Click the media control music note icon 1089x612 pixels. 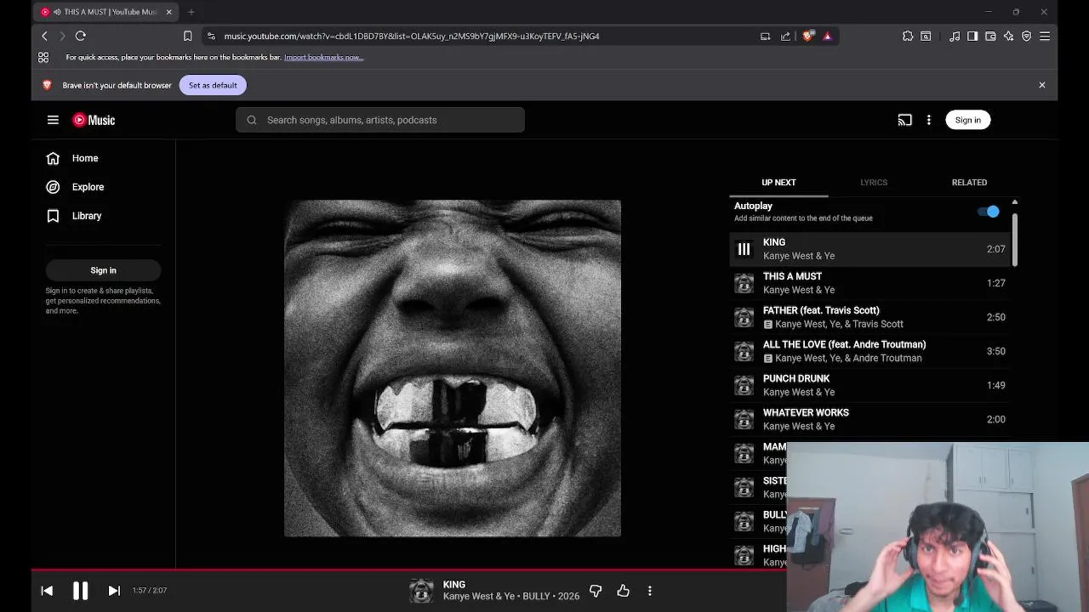[955, 36]
